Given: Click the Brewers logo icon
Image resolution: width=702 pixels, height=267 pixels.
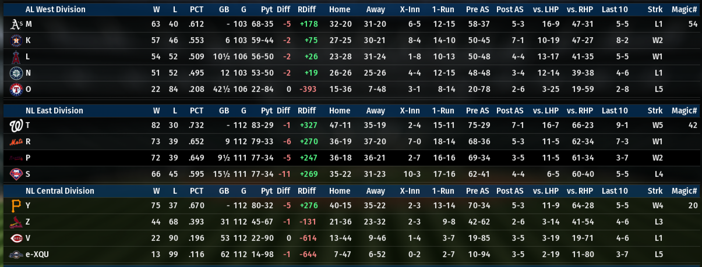Looking at the screenshot, I should (x=16, y=255).
